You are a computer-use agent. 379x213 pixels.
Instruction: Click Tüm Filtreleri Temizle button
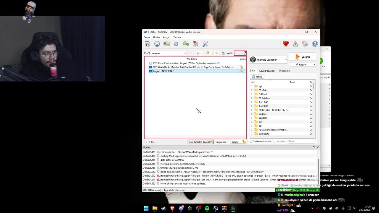point(201,142)
